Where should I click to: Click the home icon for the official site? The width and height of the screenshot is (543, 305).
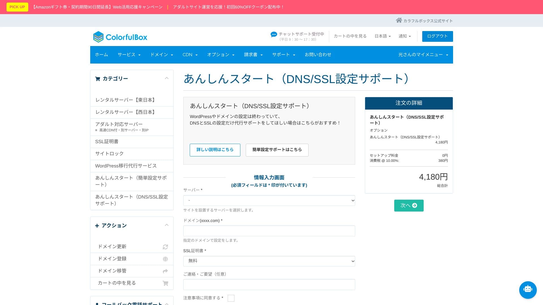(399, 20)
